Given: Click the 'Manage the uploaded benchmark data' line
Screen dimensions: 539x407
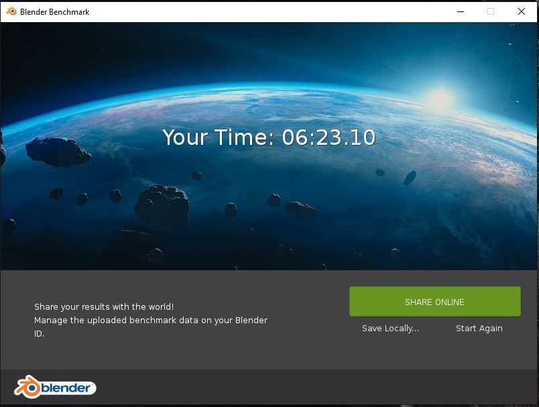Looking at the screenshot, I should [x=151, y=320].
